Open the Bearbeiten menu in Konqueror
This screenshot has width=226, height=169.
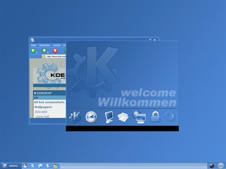tap(45, 45)
